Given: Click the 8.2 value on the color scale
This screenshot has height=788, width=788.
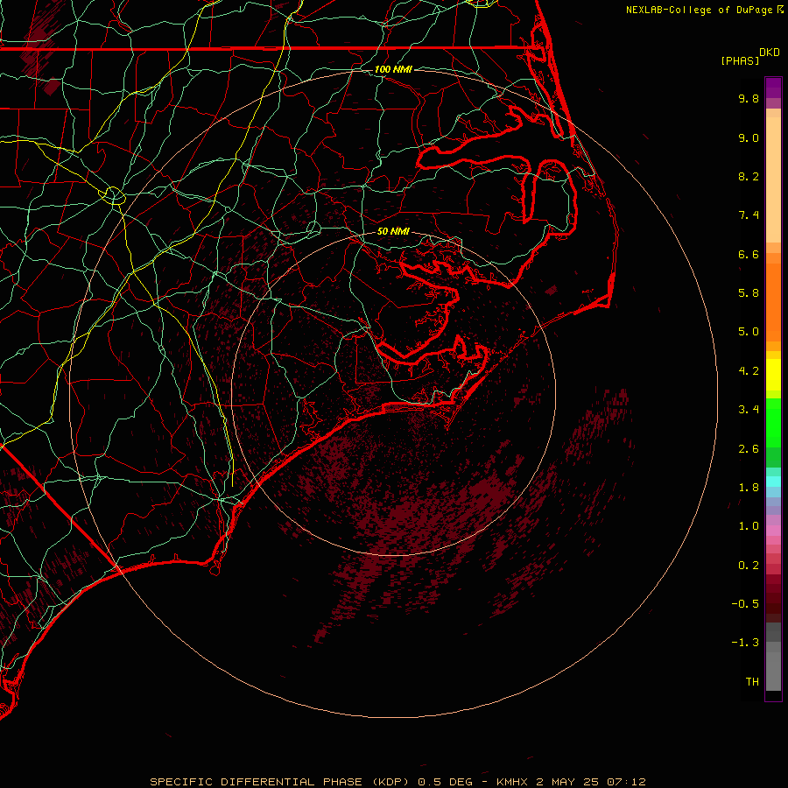Looking at the screenshot, I should 749,176.
